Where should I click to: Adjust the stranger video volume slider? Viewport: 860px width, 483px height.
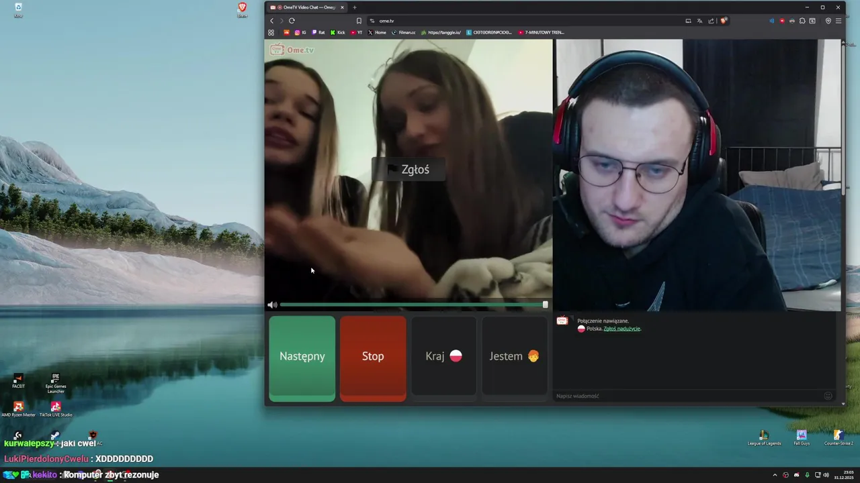tap(413, 305)
